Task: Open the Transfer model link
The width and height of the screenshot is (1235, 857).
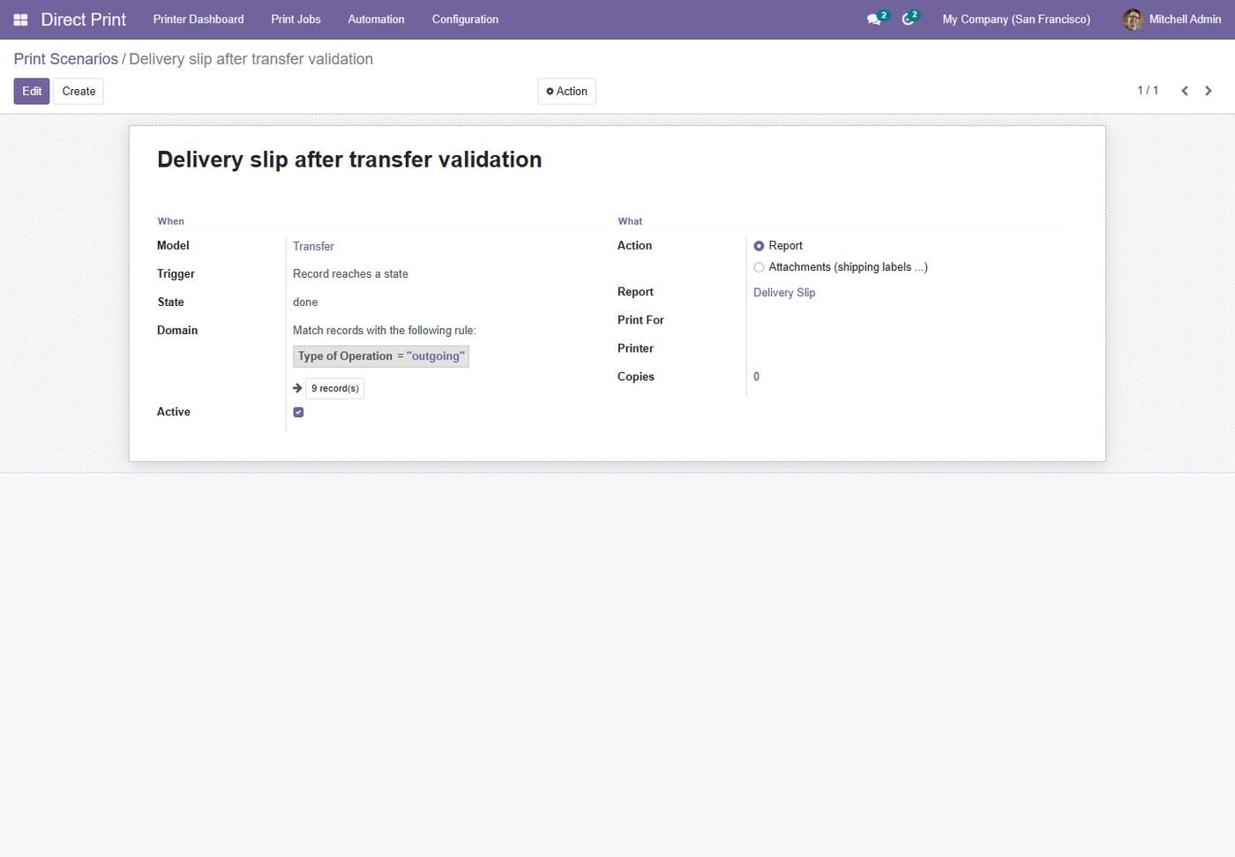Action: click(x=313, y=246)
